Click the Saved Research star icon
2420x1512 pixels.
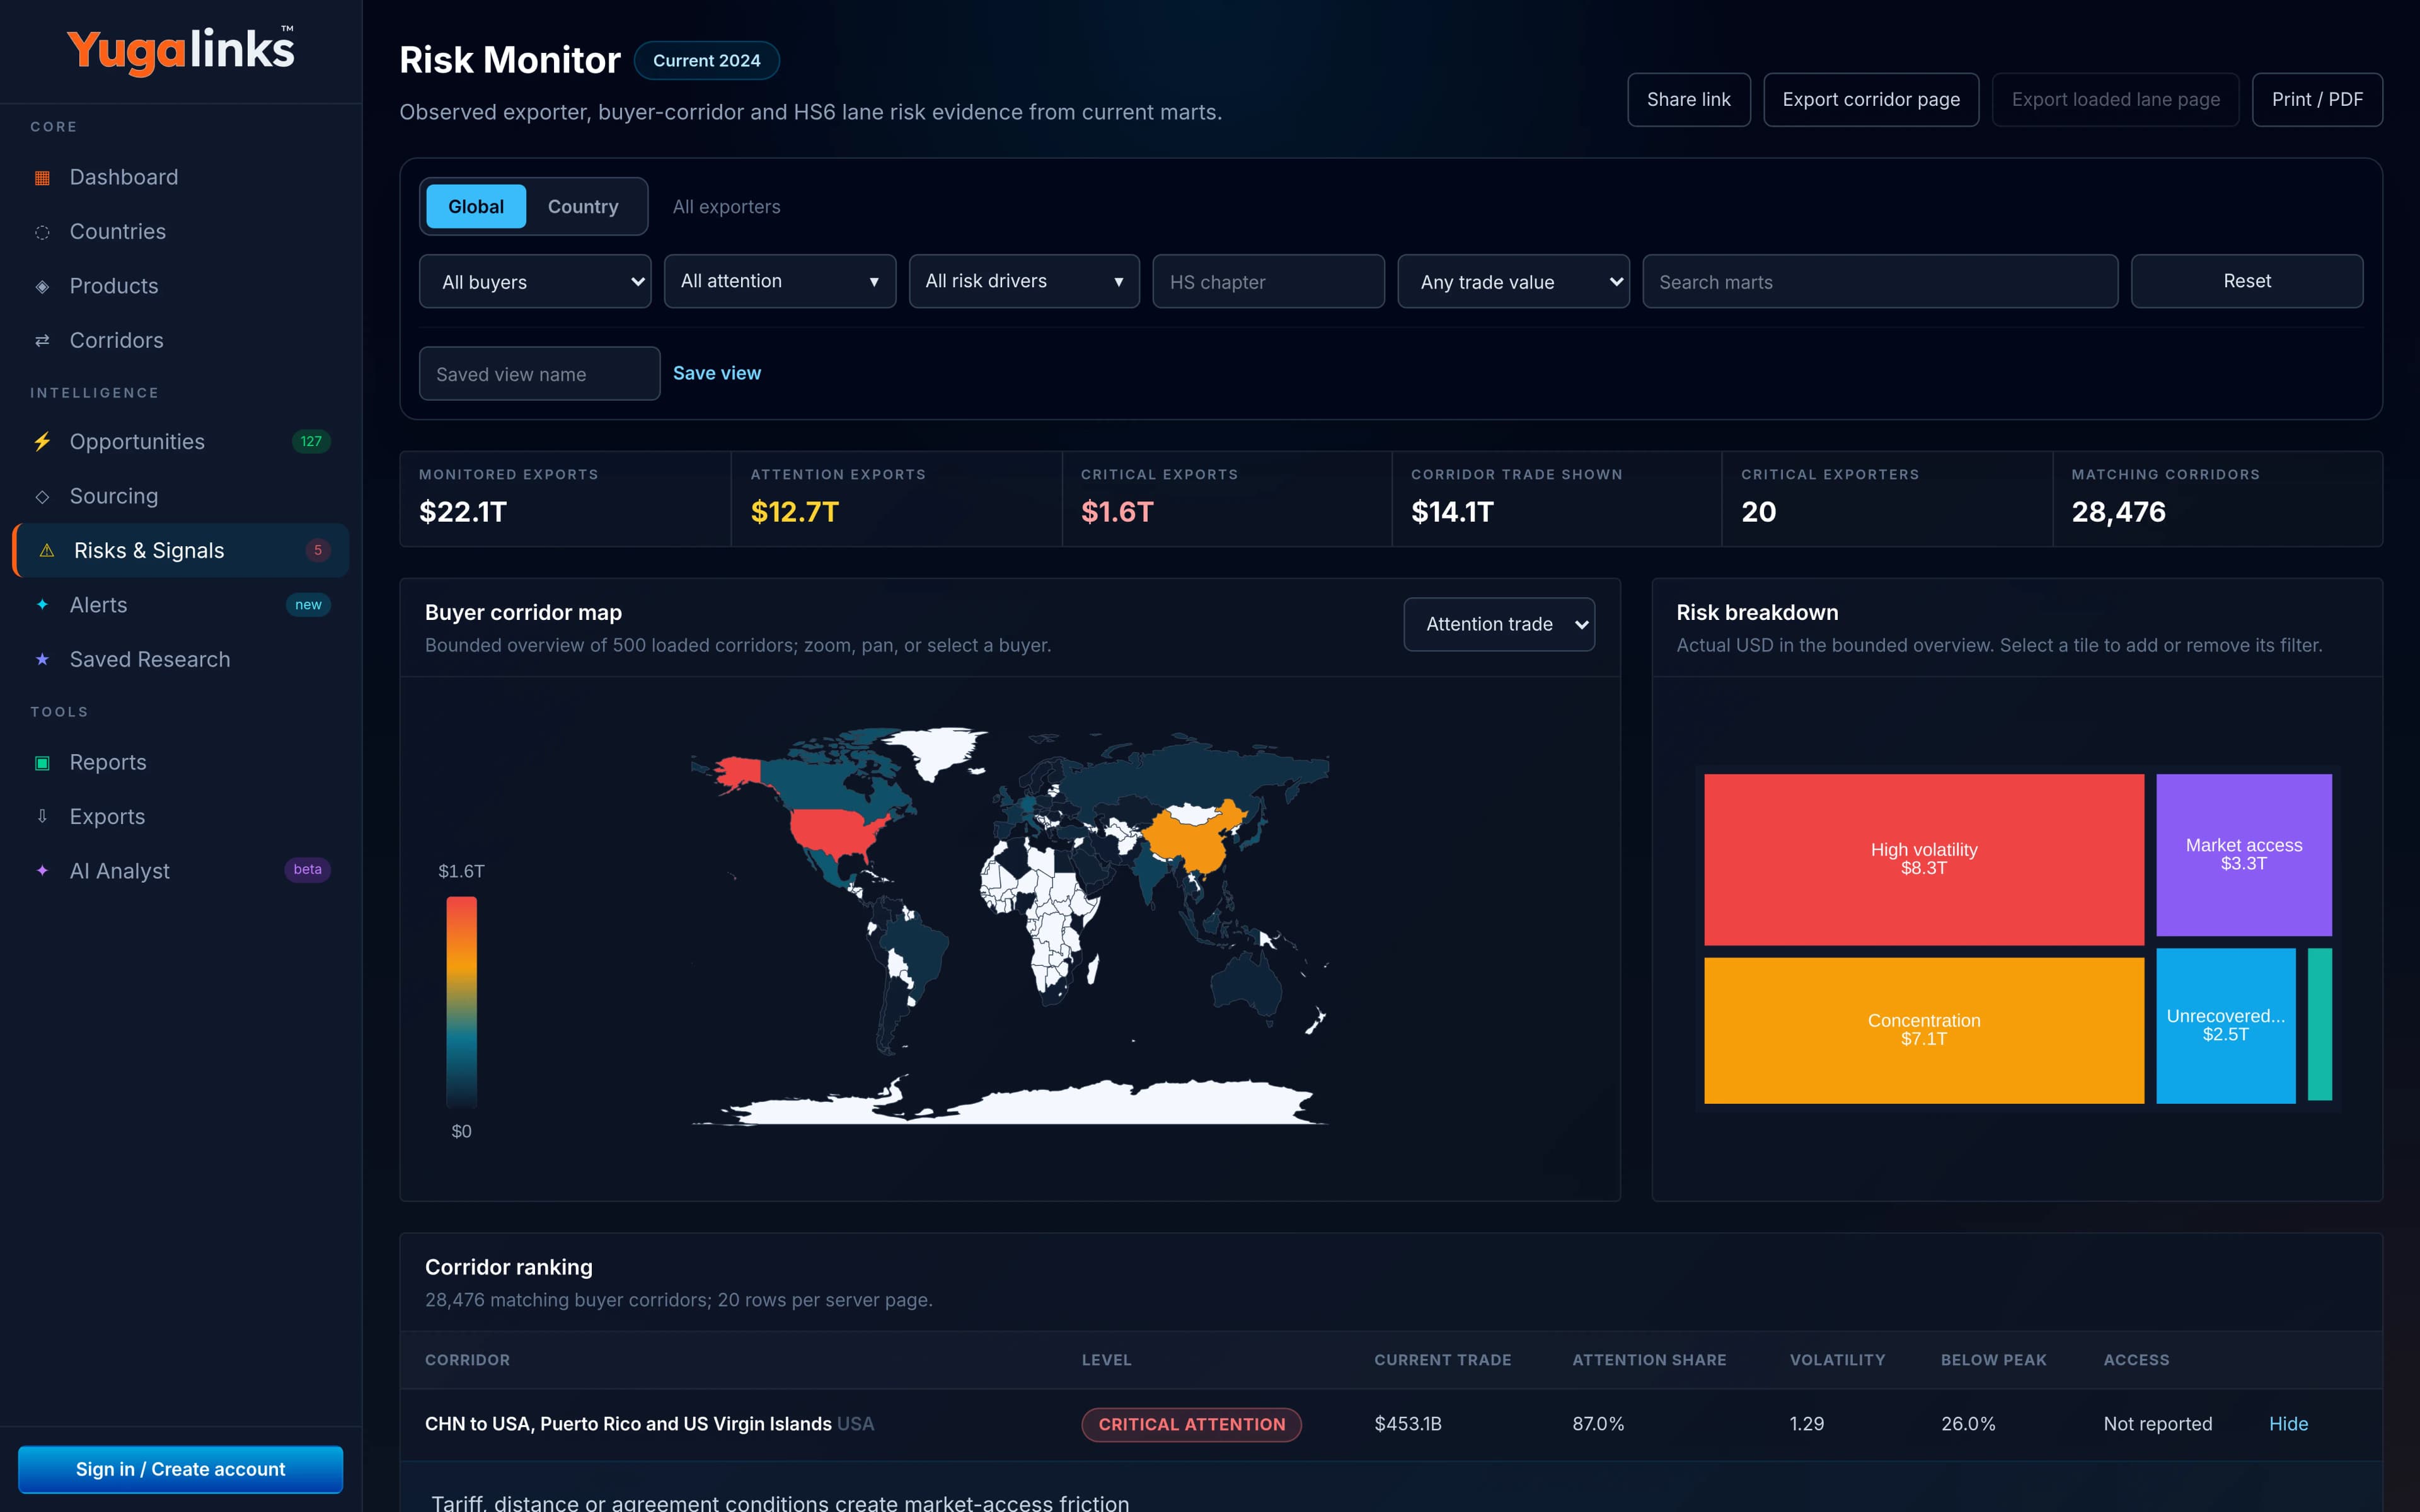42,660
